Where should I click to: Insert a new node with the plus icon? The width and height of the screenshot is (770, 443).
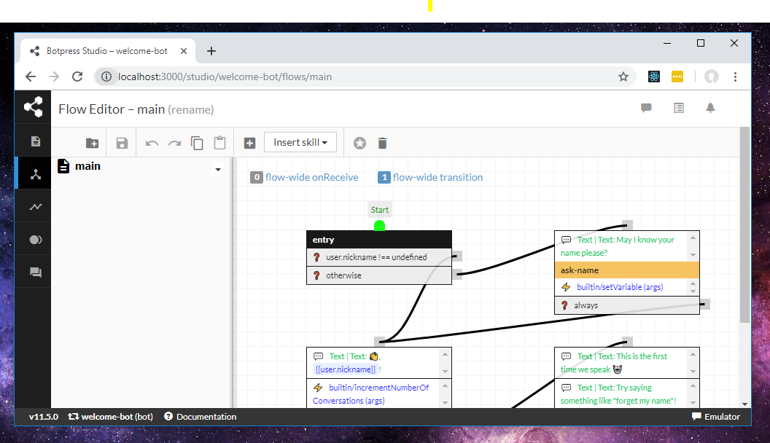[249, 144]
